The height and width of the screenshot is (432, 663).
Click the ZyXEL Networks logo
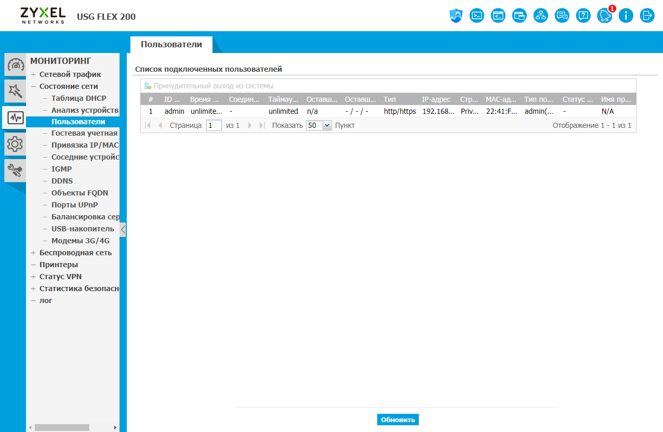coord(43,16)
